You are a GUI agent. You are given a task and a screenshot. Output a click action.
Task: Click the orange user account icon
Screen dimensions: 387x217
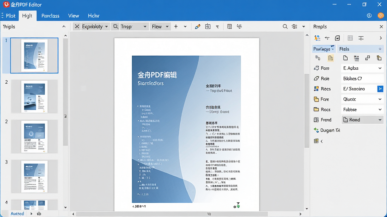click(381, 15)
